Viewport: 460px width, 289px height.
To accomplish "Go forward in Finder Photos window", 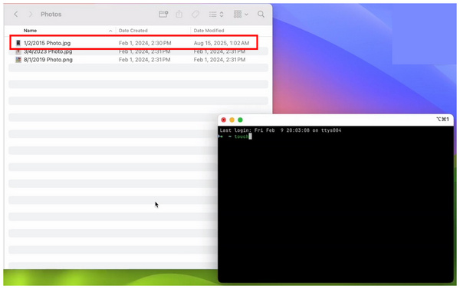I will [31, 14].
